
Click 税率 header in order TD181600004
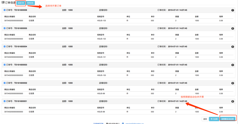pyautogui.click(x=221, y=53)
